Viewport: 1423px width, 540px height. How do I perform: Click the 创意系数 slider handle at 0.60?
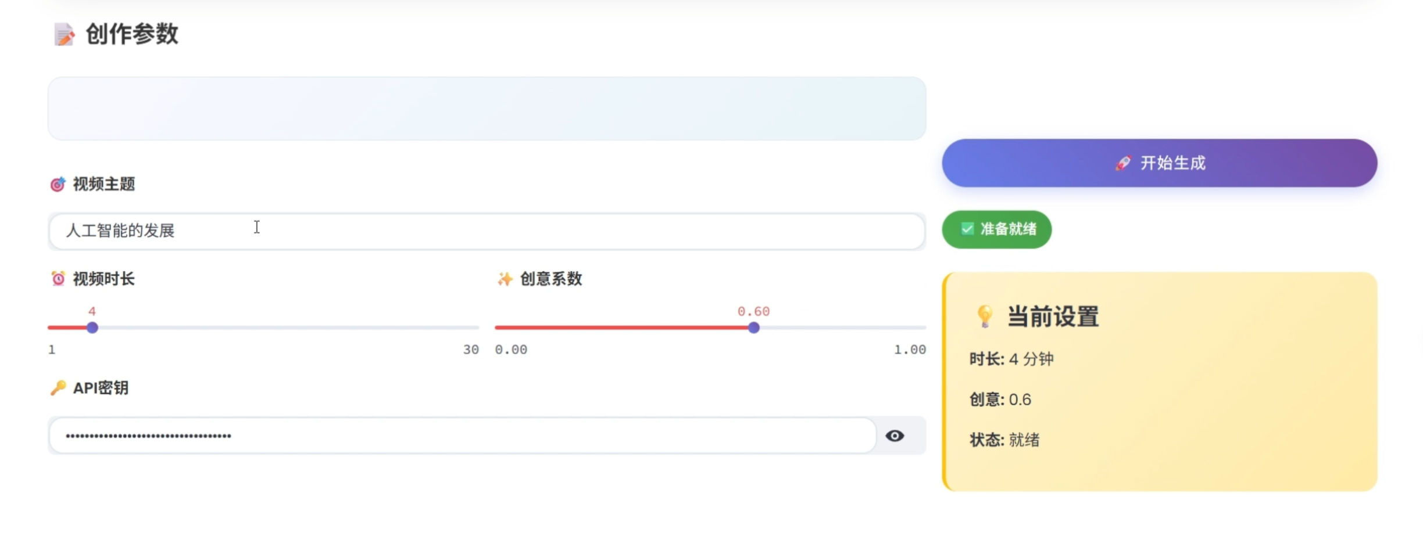click(x=754, y=327)
